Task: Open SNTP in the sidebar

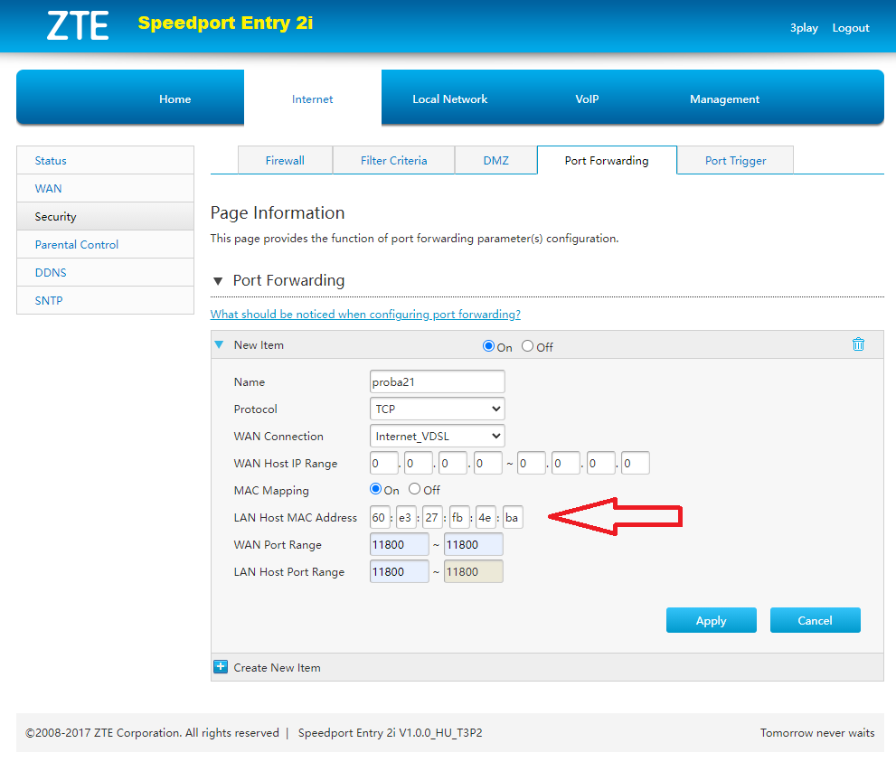Action: point(105,300)
